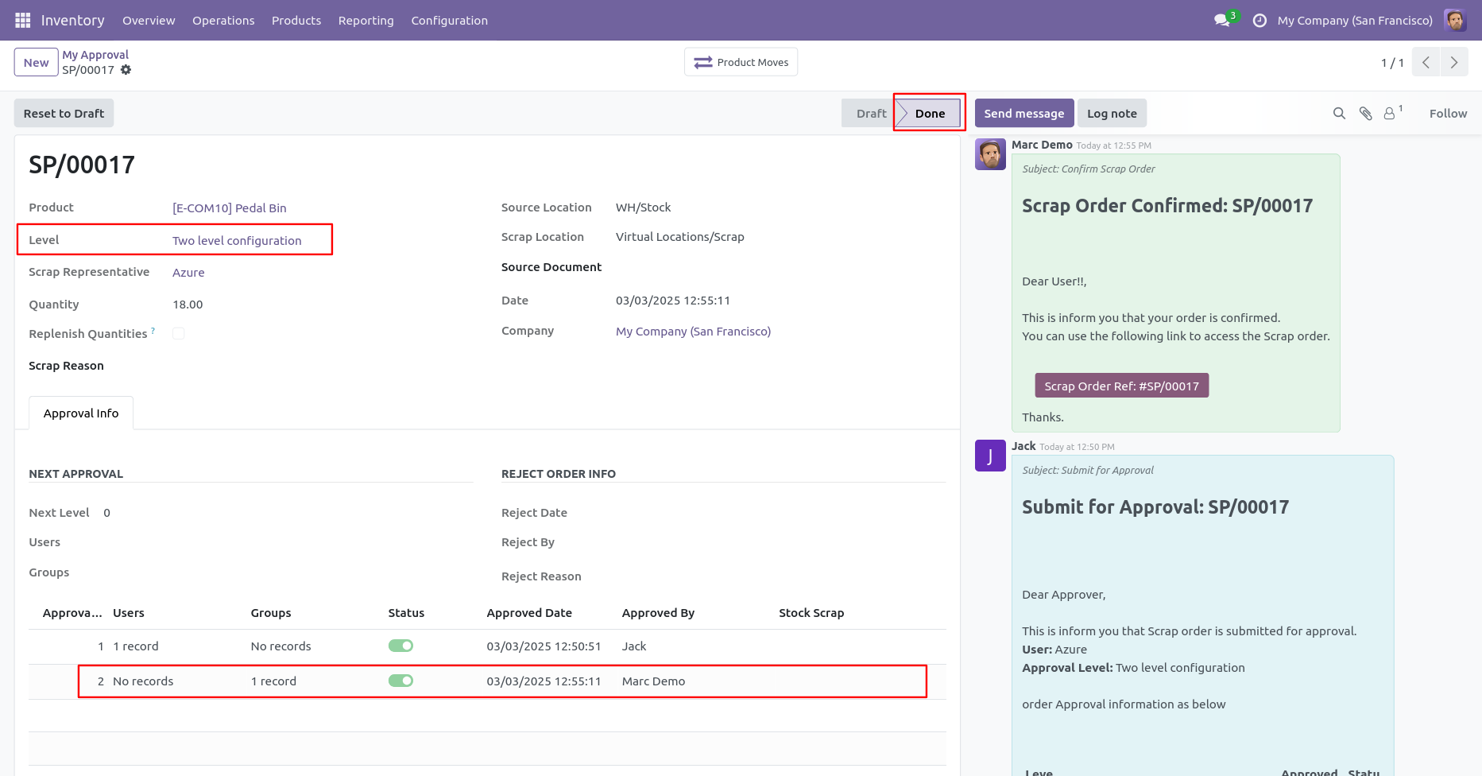This screenshot has height=776, width=1482.
Task: Click the gear icon beside SP/00017
Action: click(126, 70)
